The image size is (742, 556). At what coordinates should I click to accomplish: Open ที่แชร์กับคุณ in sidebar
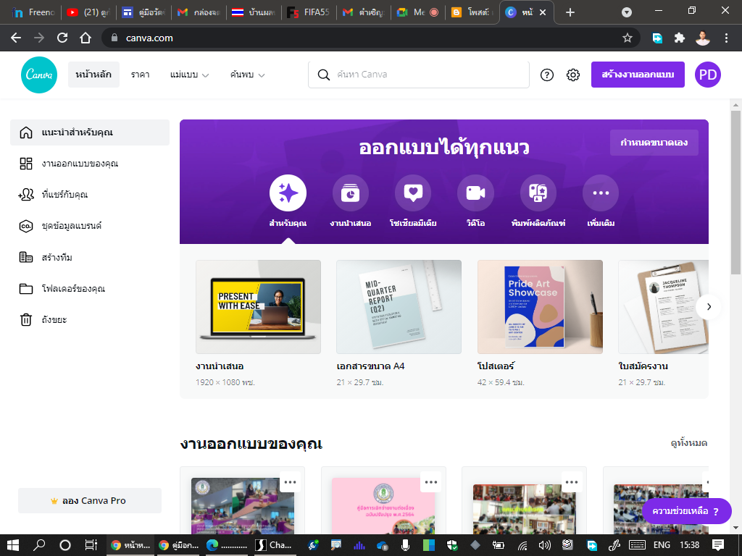point(90,195)
